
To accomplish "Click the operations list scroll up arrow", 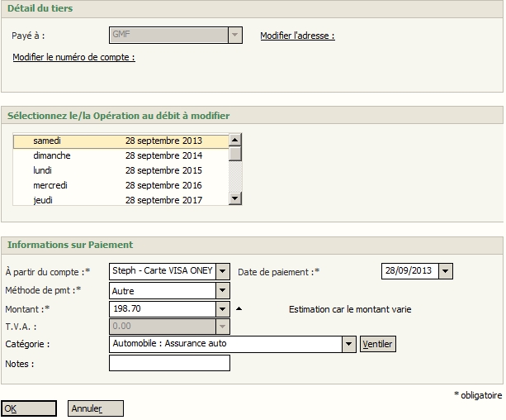I will click(x=235, y=141).
